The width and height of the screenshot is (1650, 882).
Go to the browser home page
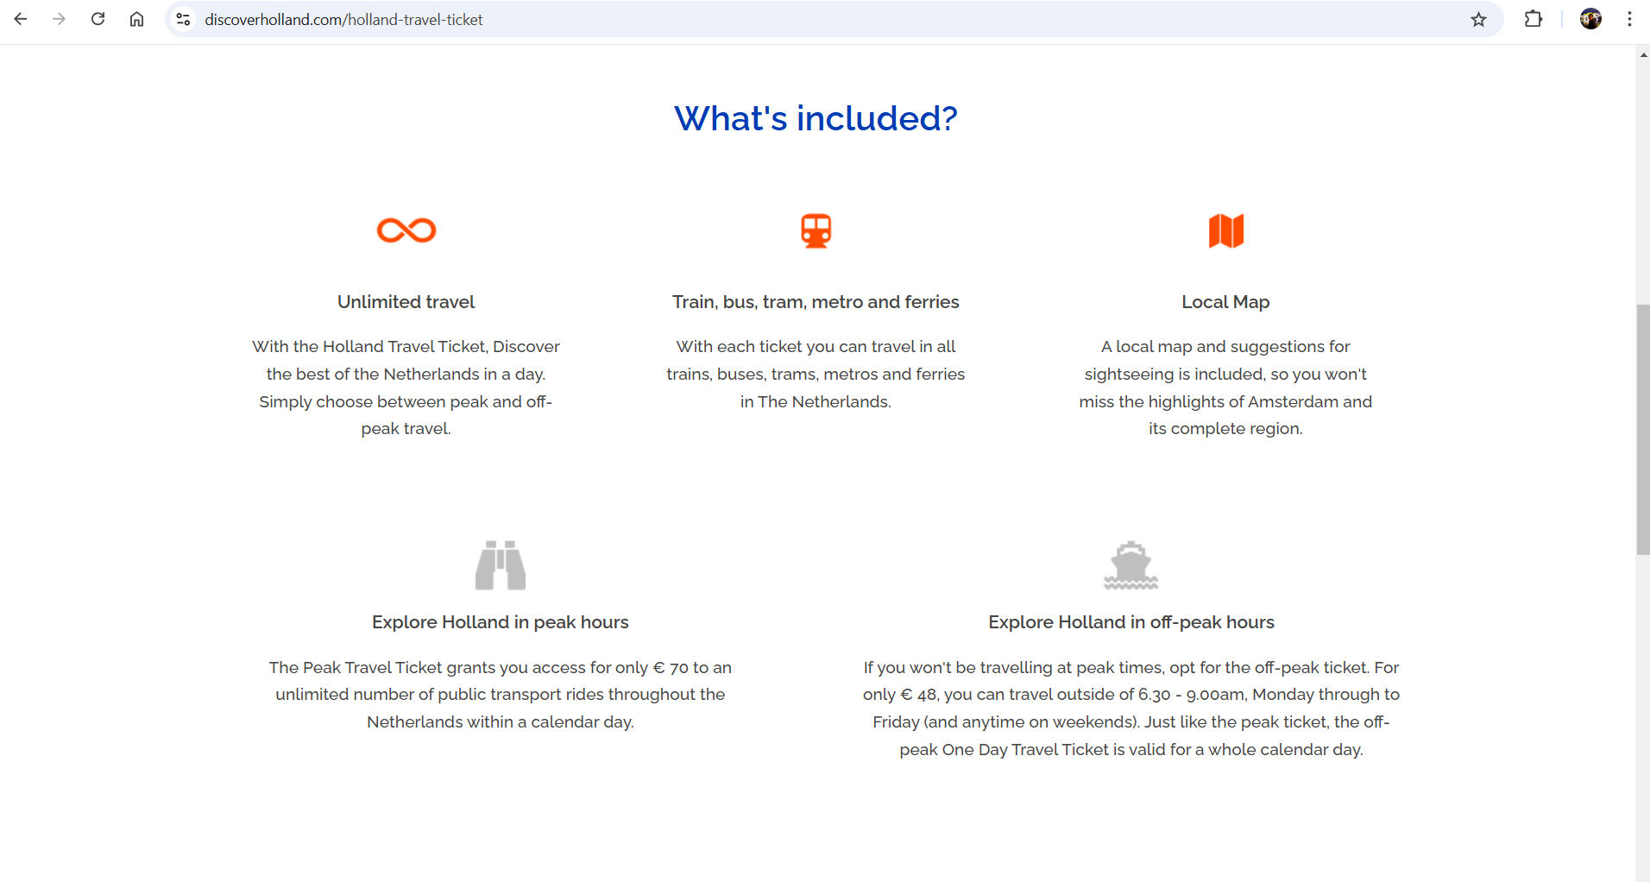[136, 19]
